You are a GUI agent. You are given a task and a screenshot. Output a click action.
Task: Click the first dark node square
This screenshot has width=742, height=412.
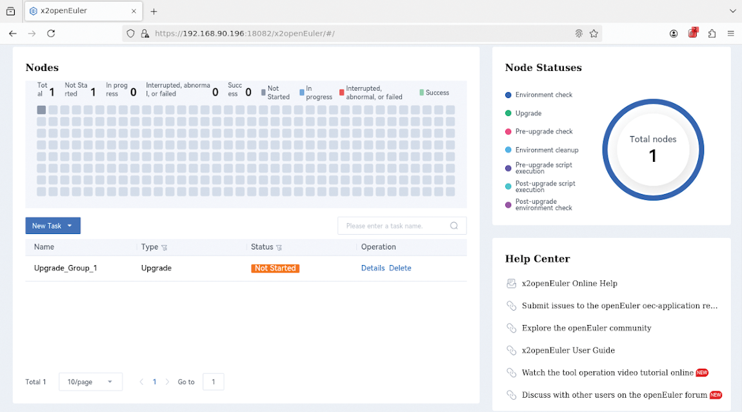[42, 110]
